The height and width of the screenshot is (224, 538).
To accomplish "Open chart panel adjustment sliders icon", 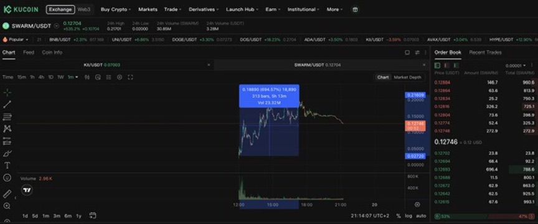I will tap(417, 52).
